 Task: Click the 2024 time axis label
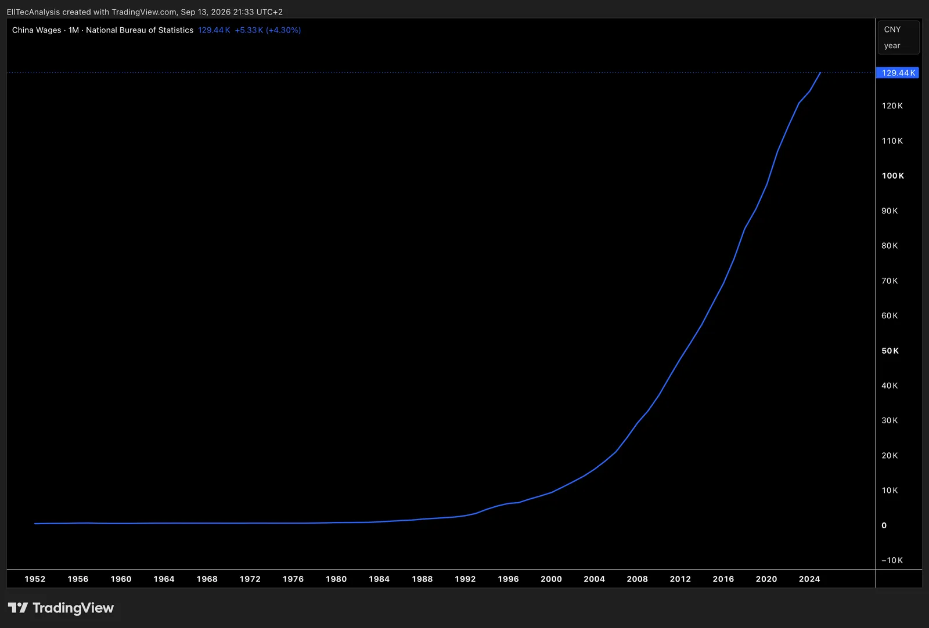click(809, 579)
